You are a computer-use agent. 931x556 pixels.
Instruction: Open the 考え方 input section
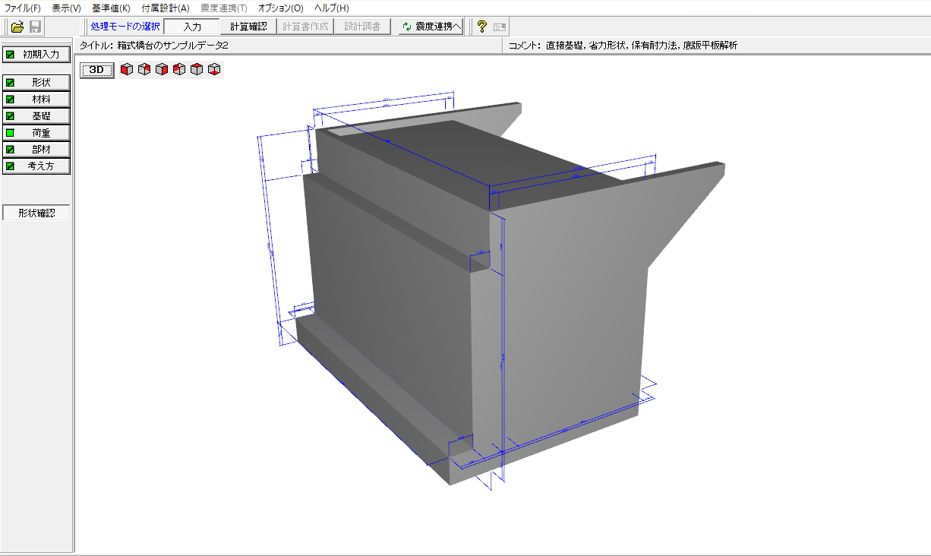coord(37,166)
